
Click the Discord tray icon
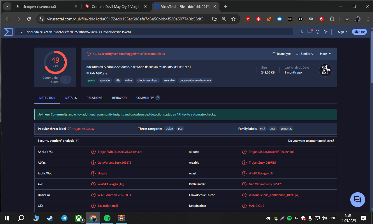click(x=268, y=218)
